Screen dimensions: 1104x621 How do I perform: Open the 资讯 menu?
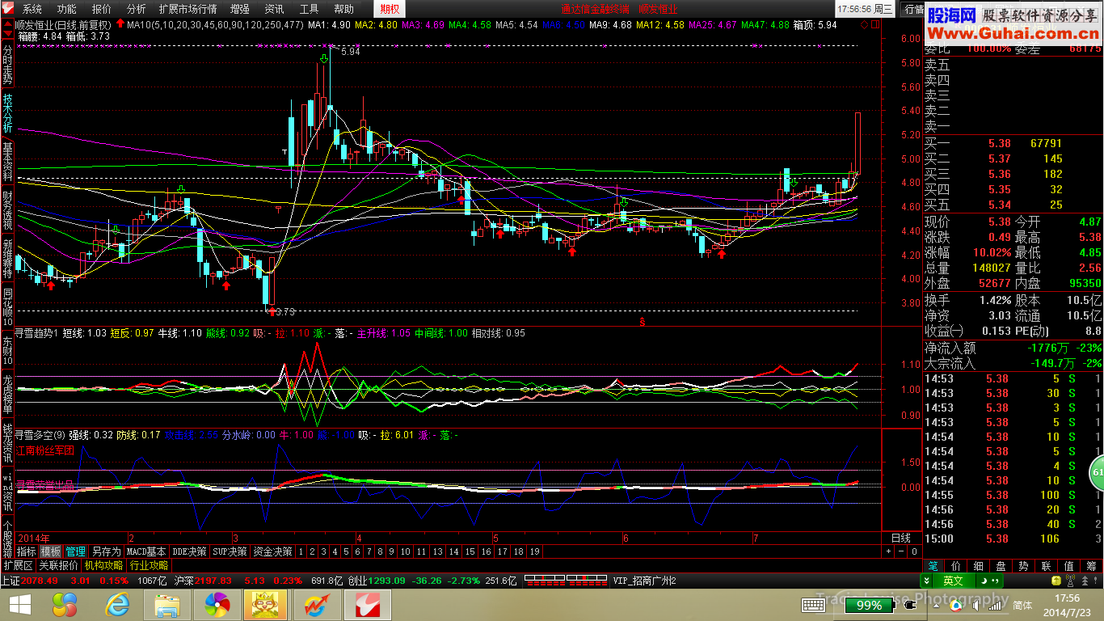point(275,9)
